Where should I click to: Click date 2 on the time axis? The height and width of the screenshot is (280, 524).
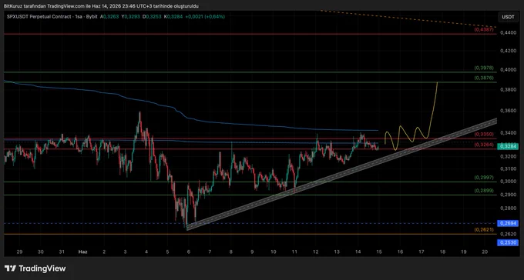pyautogui.click(x=104, y=252)
